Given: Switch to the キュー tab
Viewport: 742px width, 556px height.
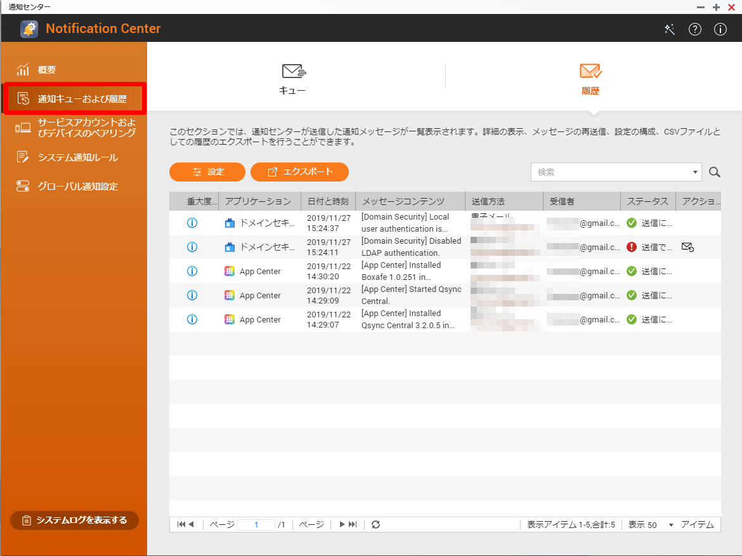Looking at the screenshot, I should [x=292, y=79].
